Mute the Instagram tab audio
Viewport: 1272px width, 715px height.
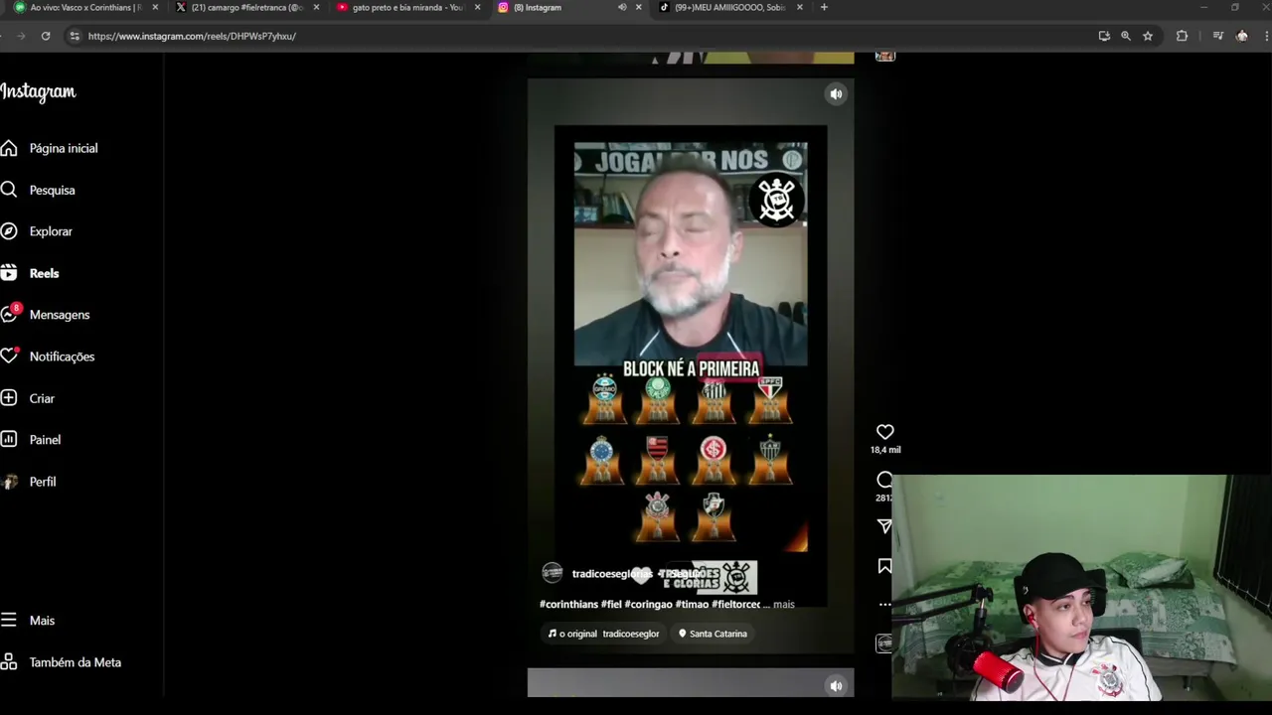coord(622,7)
